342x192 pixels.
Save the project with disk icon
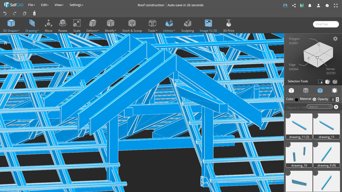[285, 5]
